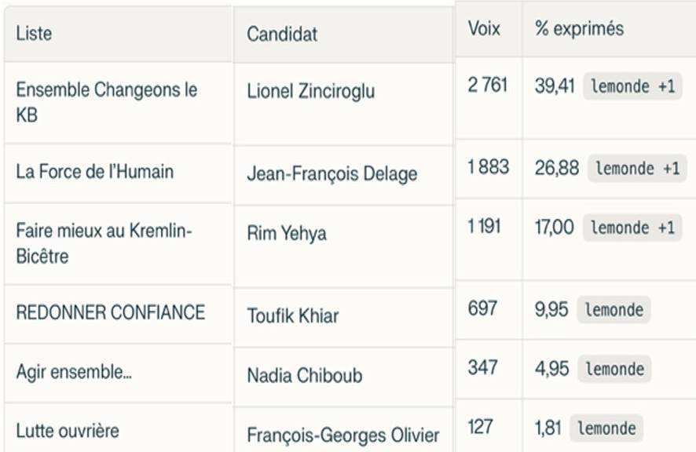The height and width of the screenshot is (452, 696).
Task: Open lemonde +1 source beside 17,00
Action: pos(632,228)
